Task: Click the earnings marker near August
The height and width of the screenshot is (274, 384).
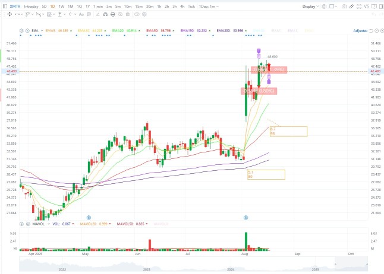Action: pyautogui.click(x=246, y=218)
